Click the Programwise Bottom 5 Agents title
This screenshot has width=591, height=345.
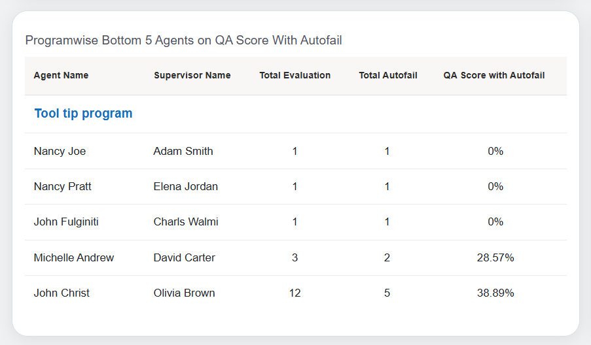click(x=183, y=41)
